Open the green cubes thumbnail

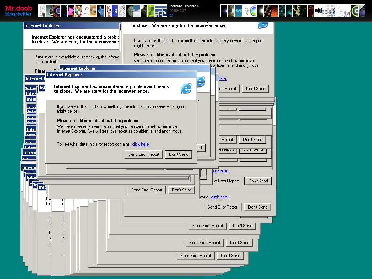[x=151, y=11]
